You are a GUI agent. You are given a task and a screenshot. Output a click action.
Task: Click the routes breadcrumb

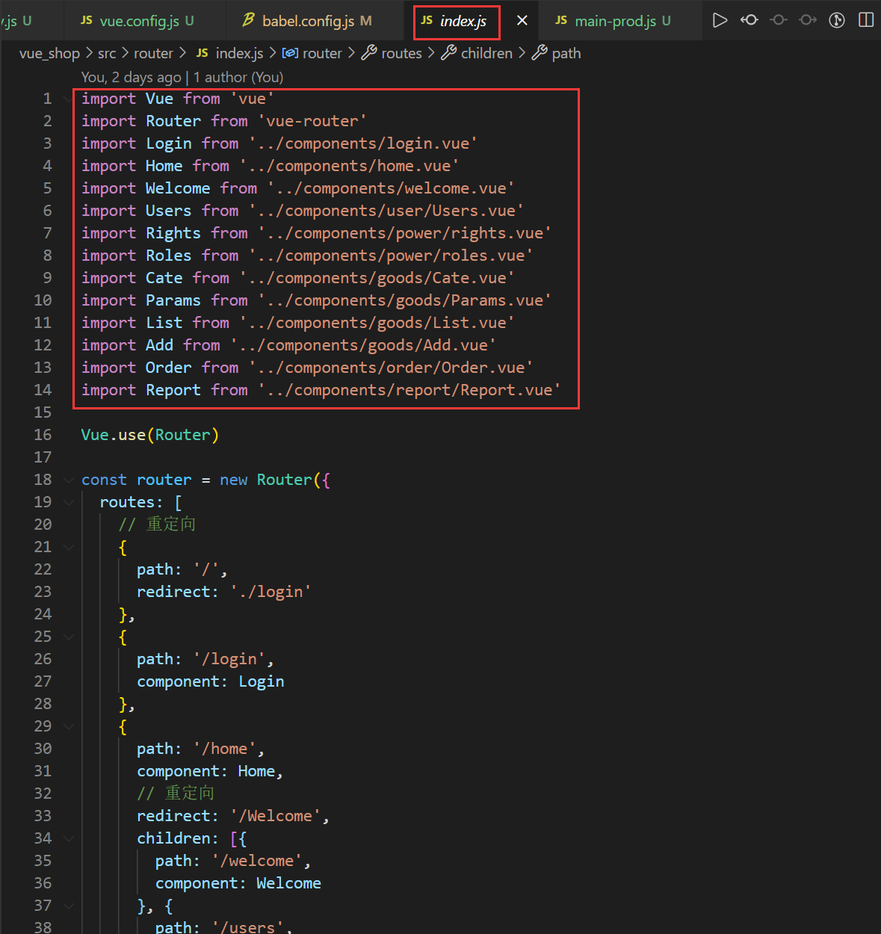(x=392, y=53)
